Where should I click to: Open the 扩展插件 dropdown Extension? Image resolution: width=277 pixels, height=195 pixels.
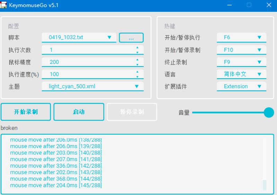(242, 86)
